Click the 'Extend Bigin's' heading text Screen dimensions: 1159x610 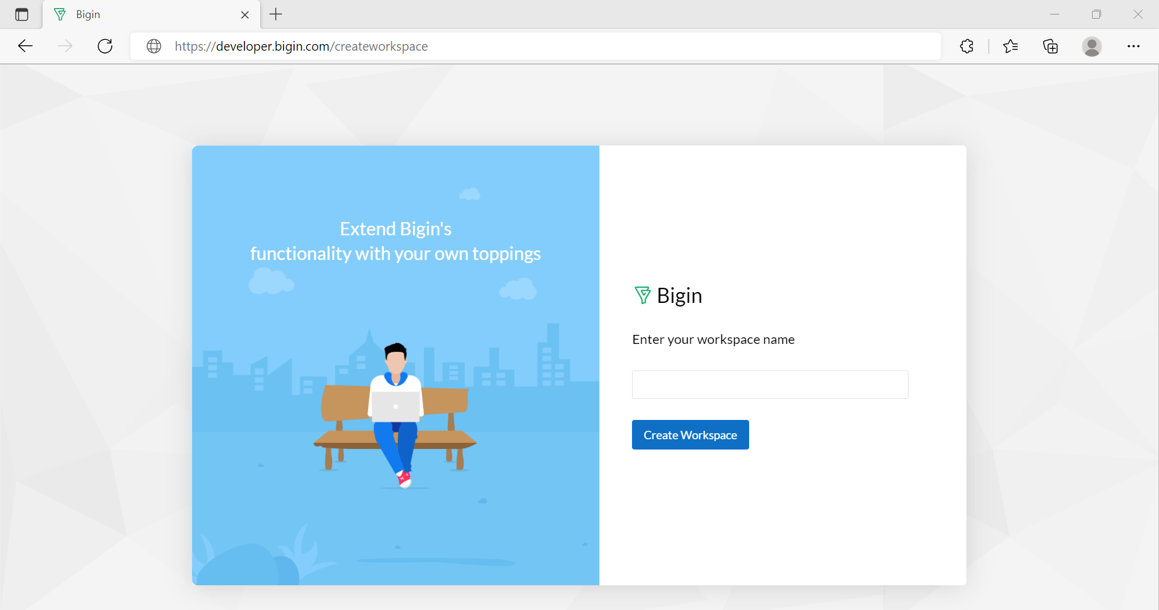click(395, 229)
